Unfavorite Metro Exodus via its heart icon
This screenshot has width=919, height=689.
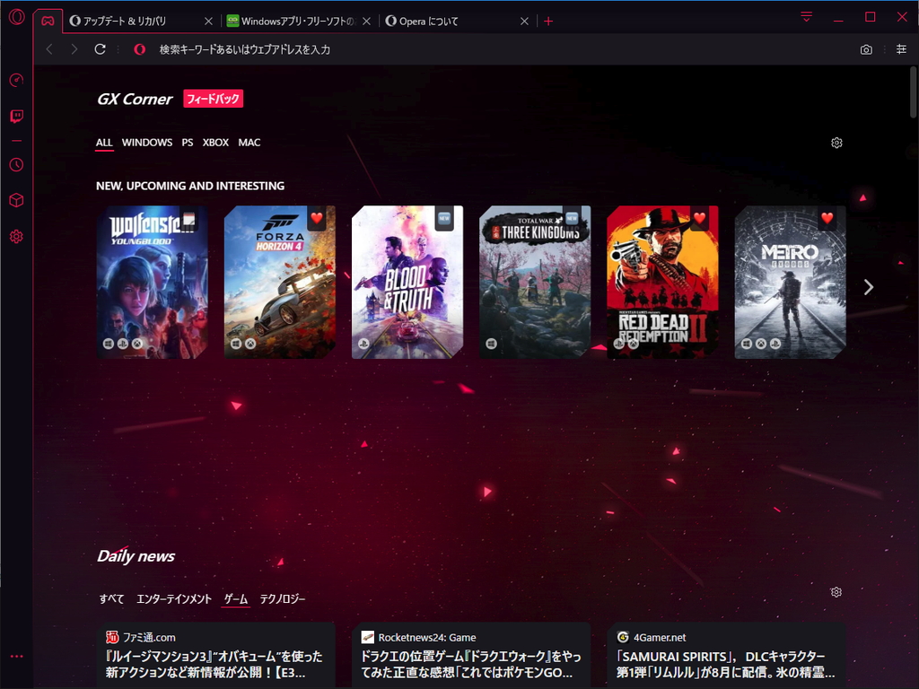(827, 217)
